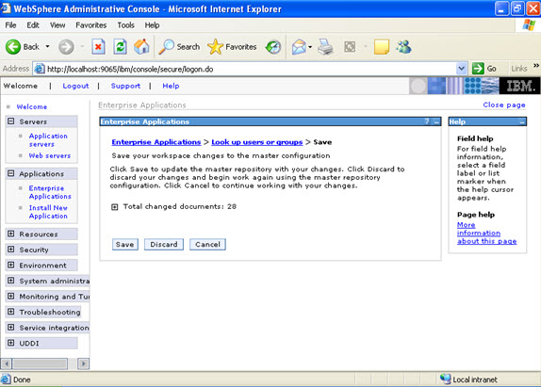This screenshot has height=387, width=541.
Task: Expand the Service integration section
Action: [11, 328]
